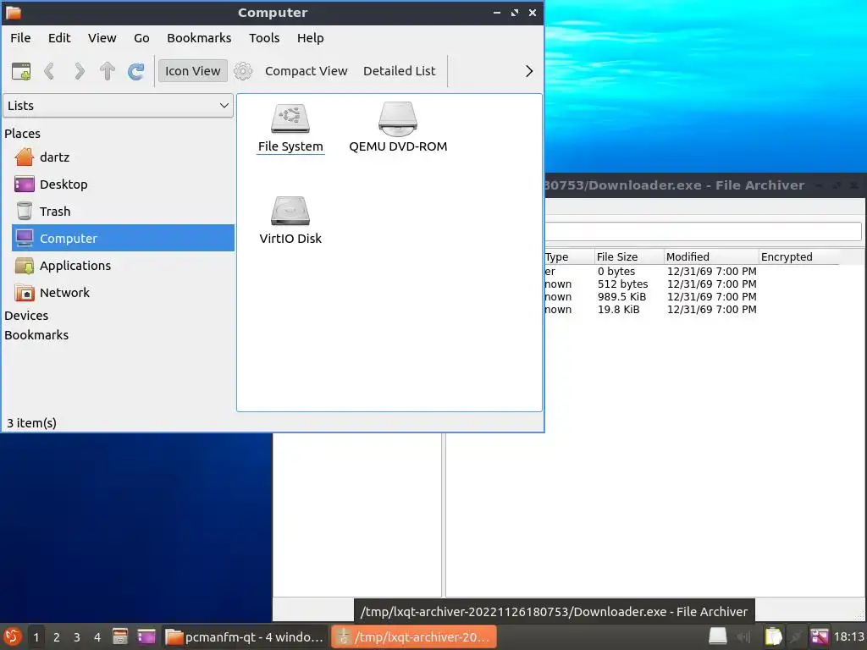The width and height of the screenshot is (867, 650).
Task: Open the Help menu
Action: pyautogui.click(x=310, y=38)
